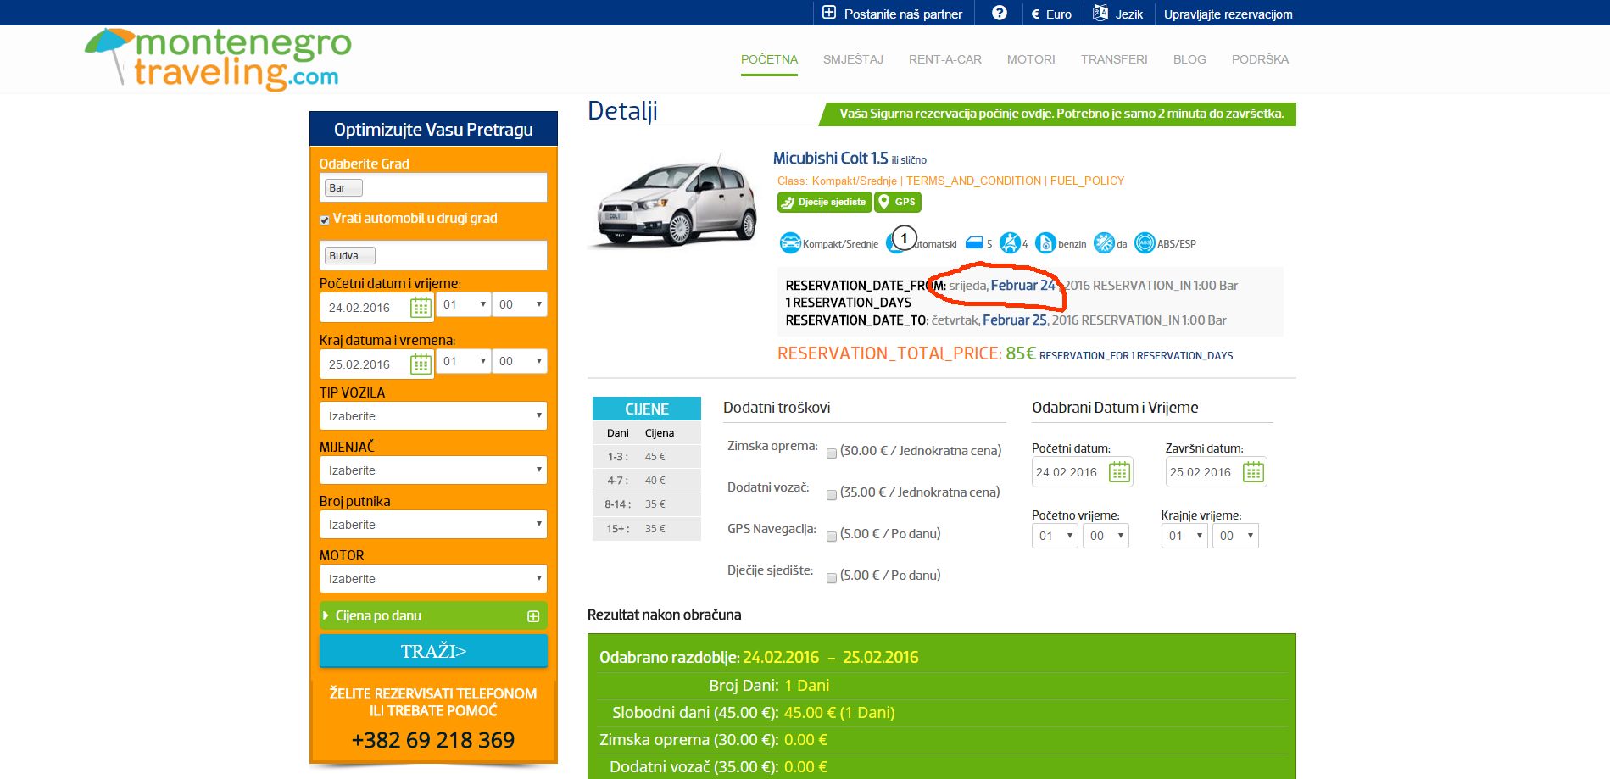Click the Upravljajte rezervacijom link

pyautogui.click(x=1228, y=14)
